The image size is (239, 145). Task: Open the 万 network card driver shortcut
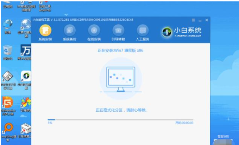click(26, 52)
